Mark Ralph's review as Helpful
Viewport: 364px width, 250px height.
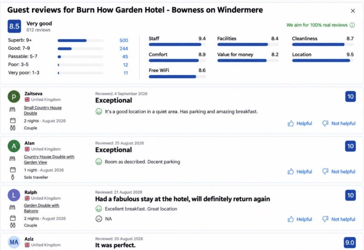(300, 219)
